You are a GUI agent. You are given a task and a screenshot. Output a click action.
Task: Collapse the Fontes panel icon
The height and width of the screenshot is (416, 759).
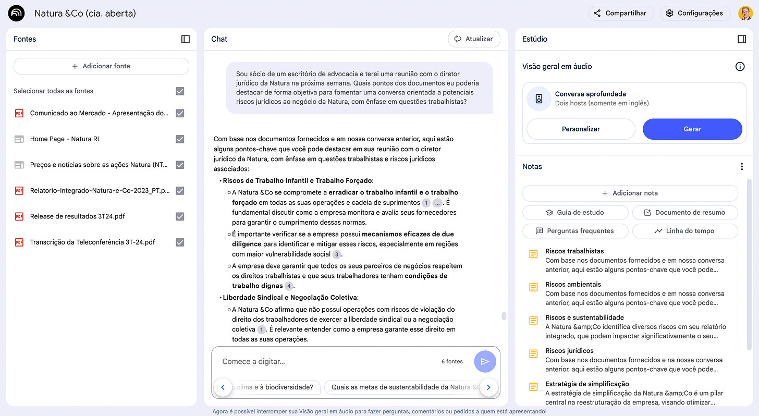pos(186,39)
